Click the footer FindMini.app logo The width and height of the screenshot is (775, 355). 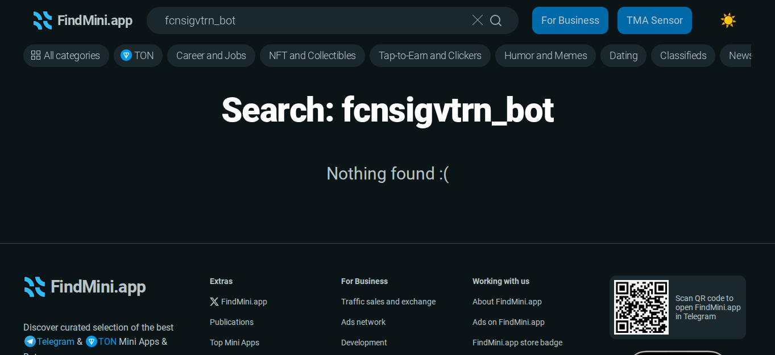(x=85, y=287)
